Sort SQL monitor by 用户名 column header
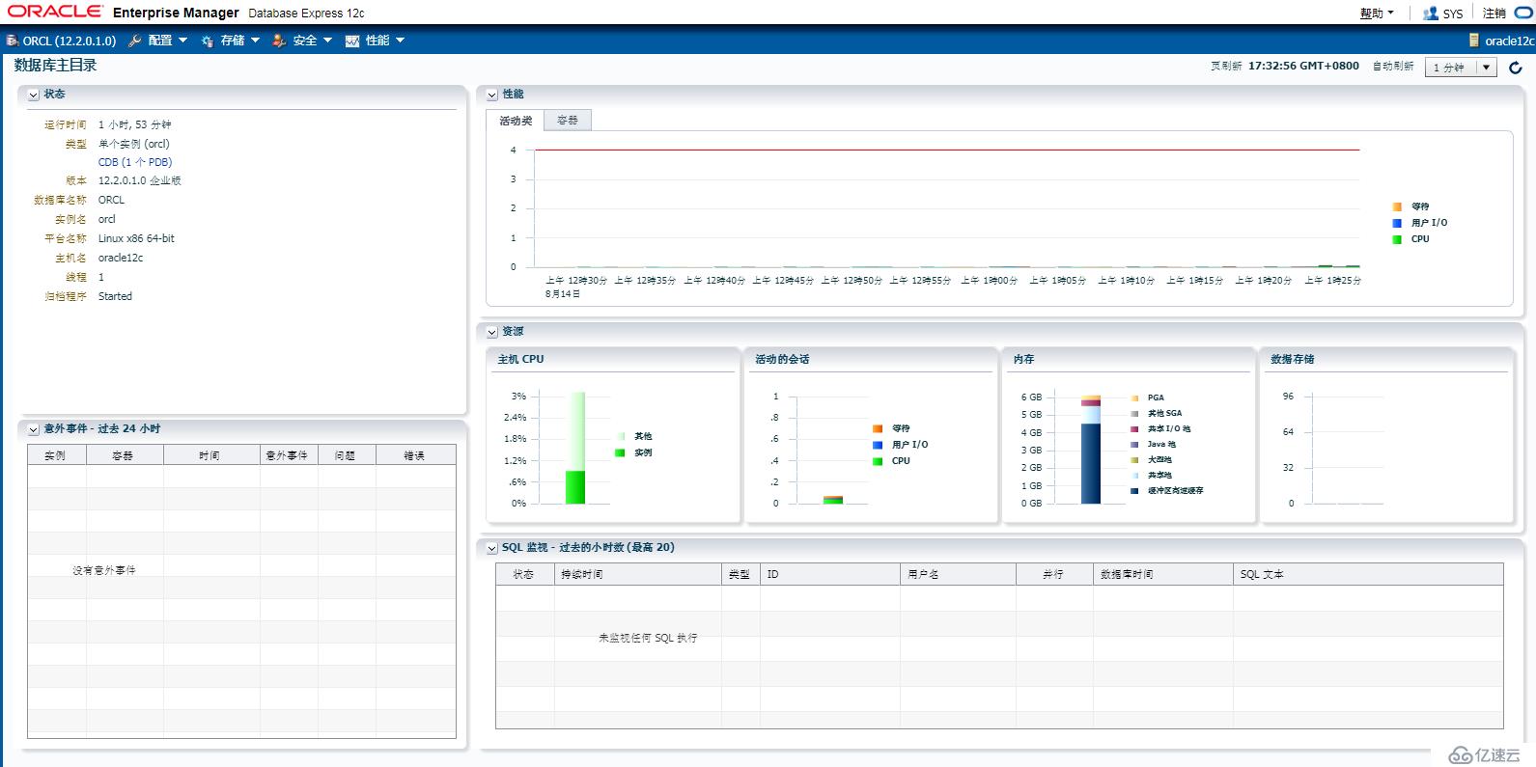This screenshot has width=1536, height=767. tap(958, 574)
